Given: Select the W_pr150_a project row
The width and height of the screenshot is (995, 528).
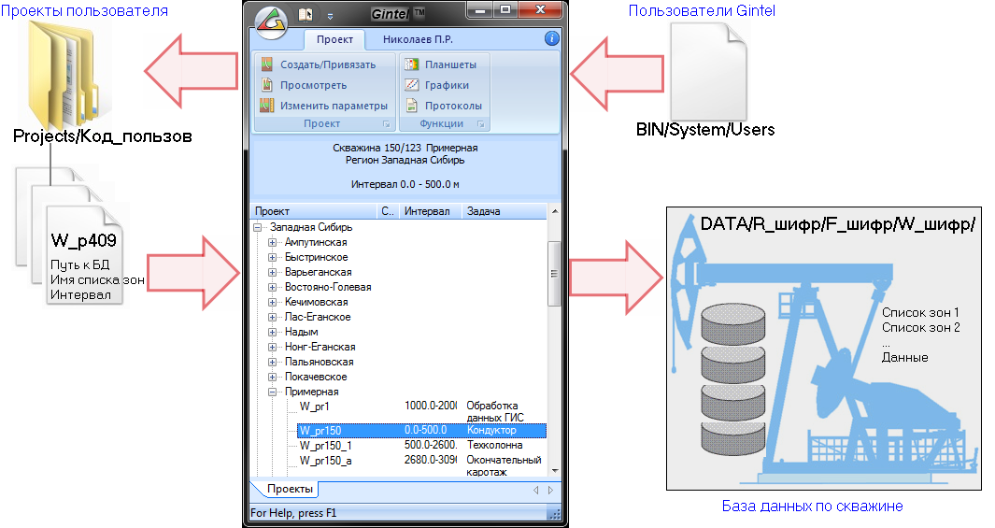Looking at the screenshot, I should click(x=421, y=465).
